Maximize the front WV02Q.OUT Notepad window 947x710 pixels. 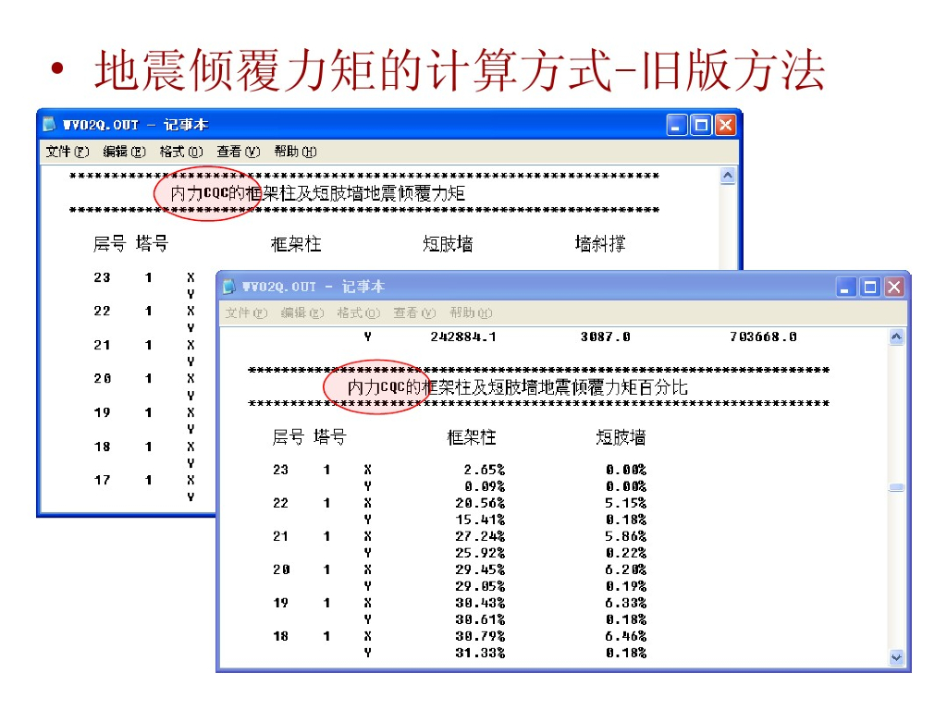point(869,287)
